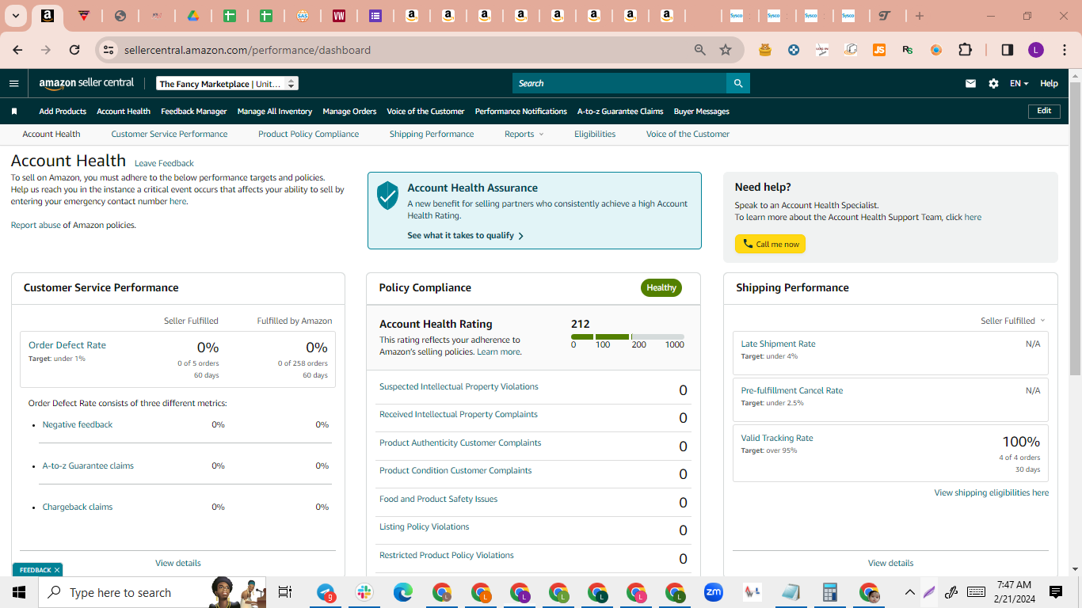This screenshot has height=608, width=1082.
Task: Reload the page
Action: click(74, 50)
